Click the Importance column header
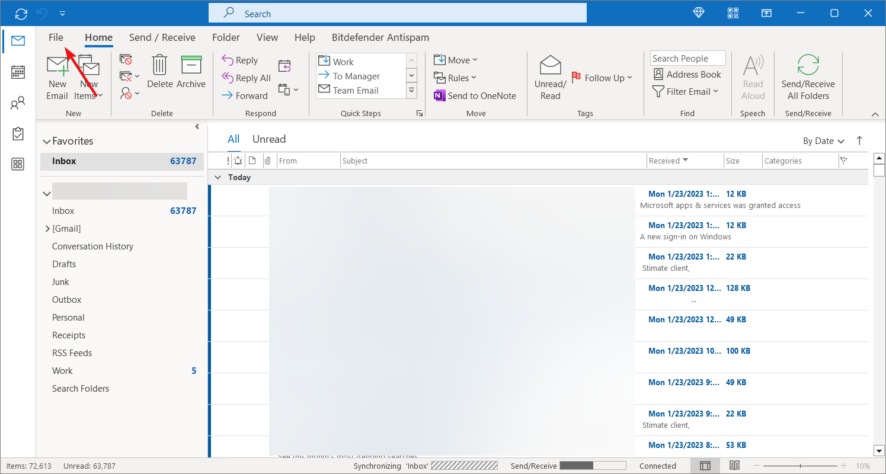Image resolution: width=886 pixels, height=474 pixels. coord(228,161)
